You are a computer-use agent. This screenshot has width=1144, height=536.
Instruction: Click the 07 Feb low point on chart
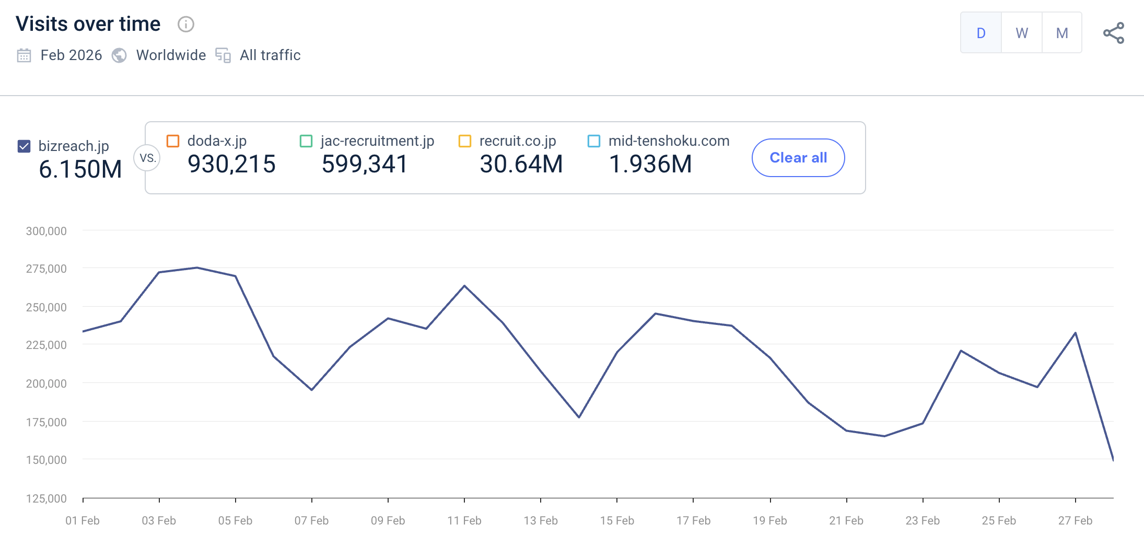point(312,390)
